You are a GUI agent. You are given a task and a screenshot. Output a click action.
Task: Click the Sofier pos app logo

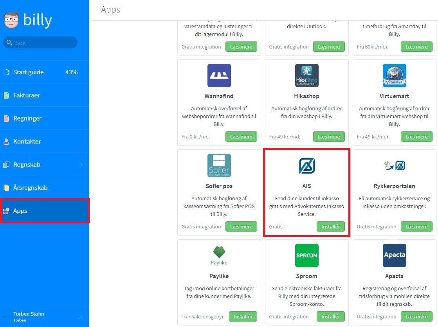click(x=219, y=165)
